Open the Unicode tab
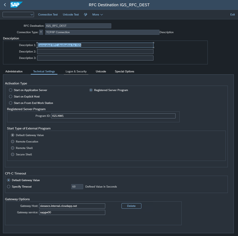Viewport: 238px width, 236px height. point(101,71)
